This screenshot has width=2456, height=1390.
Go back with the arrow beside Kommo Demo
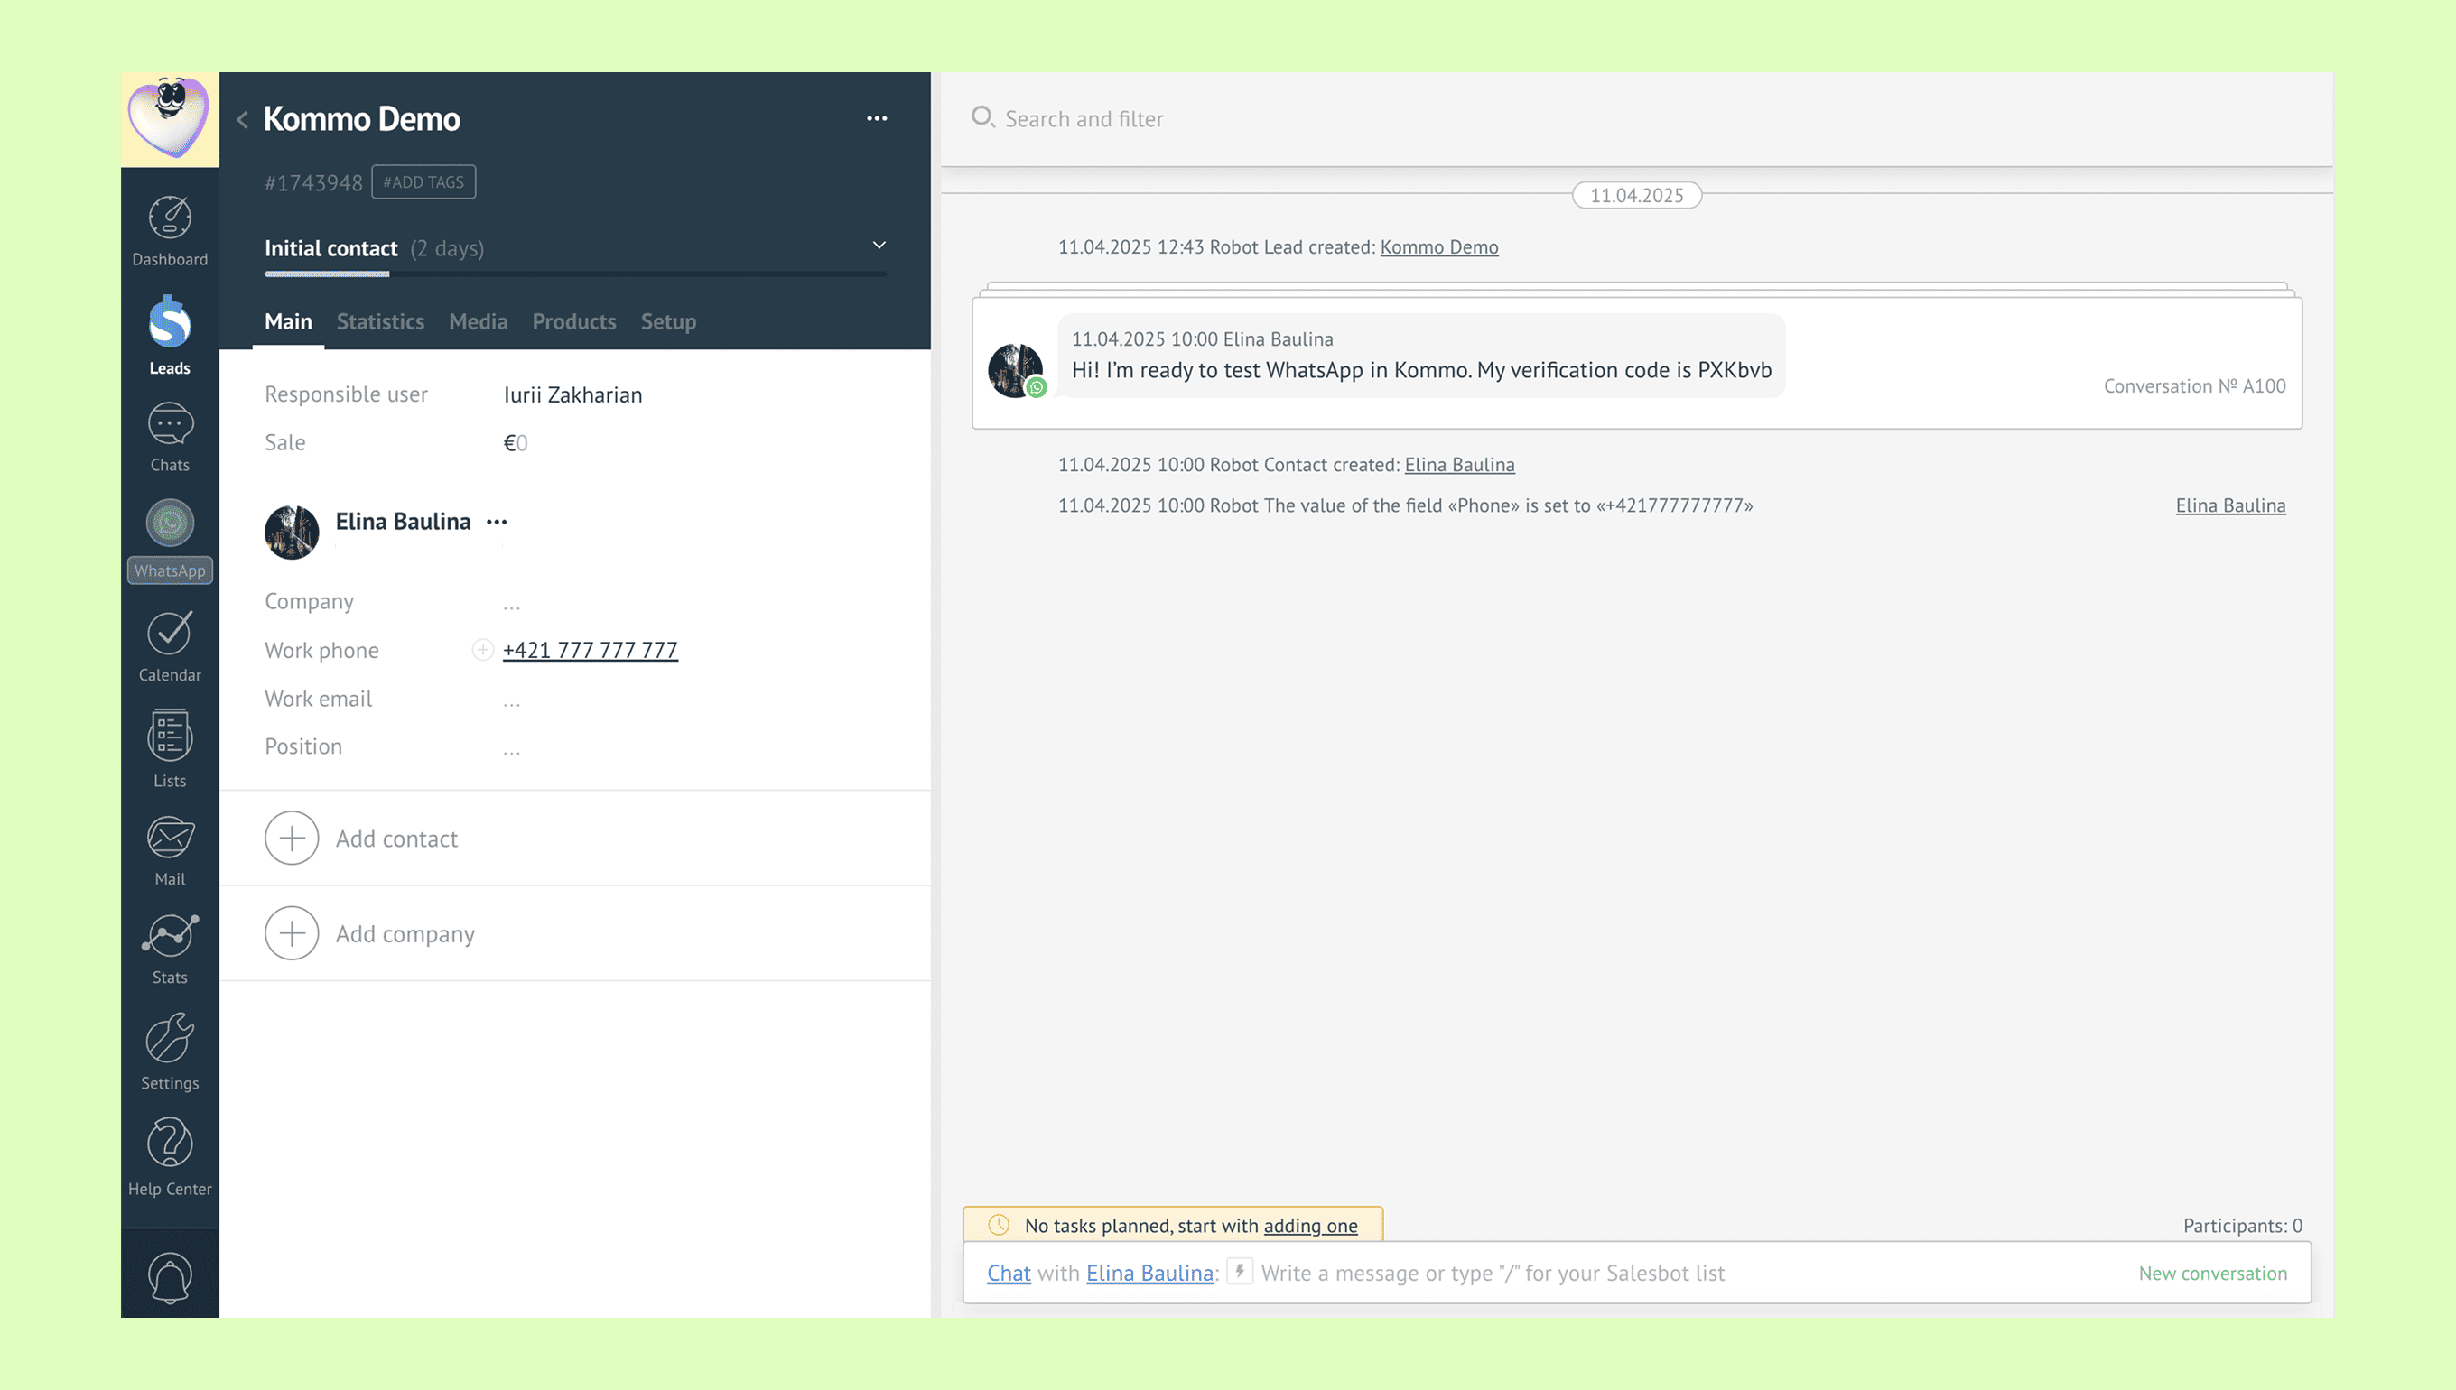[x=242, y=119]
